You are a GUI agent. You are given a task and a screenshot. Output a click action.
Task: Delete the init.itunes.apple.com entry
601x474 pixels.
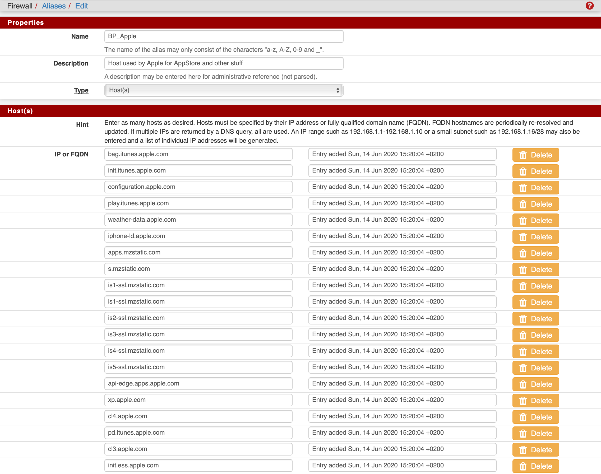click(x=535, y=171)
